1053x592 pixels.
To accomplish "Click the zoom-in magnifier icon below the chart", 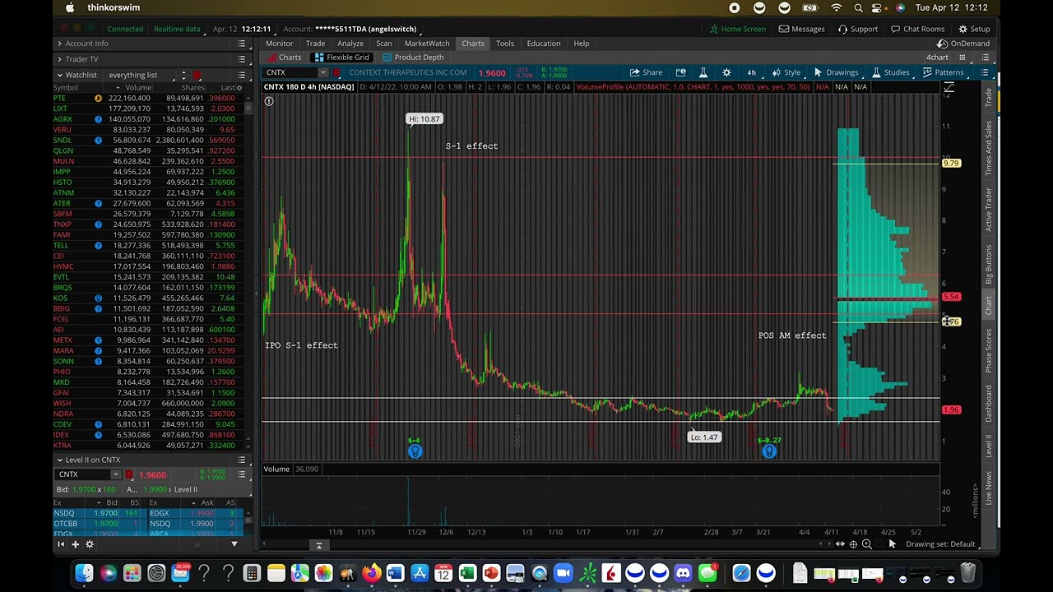I will 866,544.
